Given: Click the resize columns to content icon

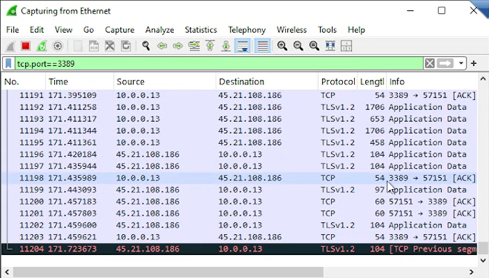Looking at the screenshot, I should tap(330, 46).
